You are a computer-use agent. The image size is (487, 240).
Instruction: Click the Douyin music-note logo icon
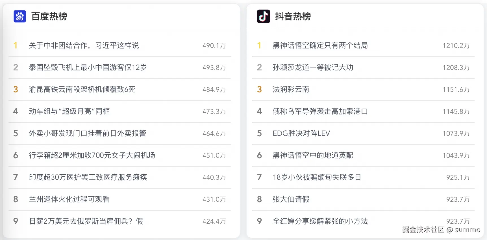pyautogui.click(x=263, y=16)
